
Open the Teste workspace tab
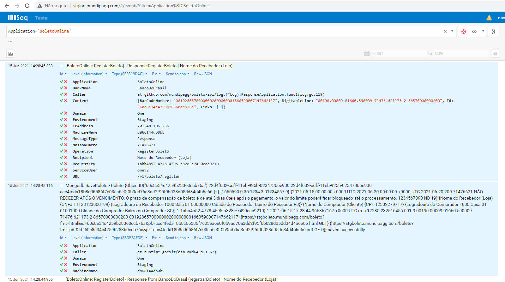coord(41,18)
